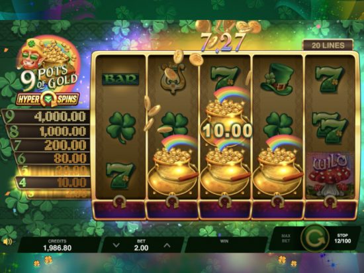Viewport: 364px width, 273px height.
Task: Select the Max Bet button
Action: click(286, 239)
